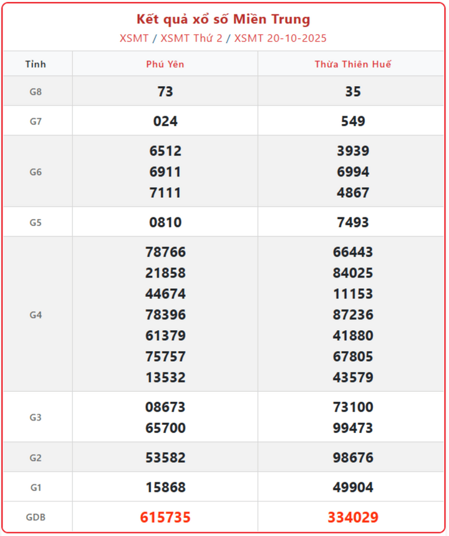The height and width of the screenshot is (536, 449).
Task: Click G2 result 98676
Action: (x=353, y=458)
